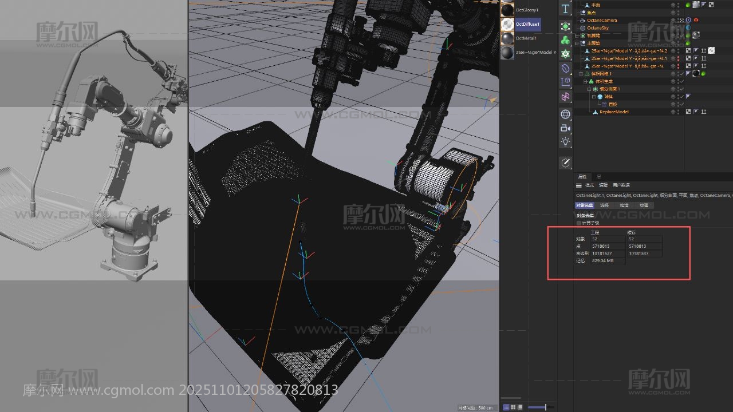The width and height of the screenshot is (733, 412).
Task: Switch to the 属性 tab
Action: tap(582, 177)
